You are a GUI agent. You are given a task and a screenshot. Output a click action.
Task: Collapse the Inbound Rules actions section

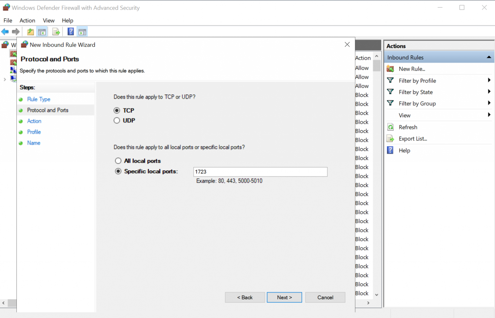[489, 57]
